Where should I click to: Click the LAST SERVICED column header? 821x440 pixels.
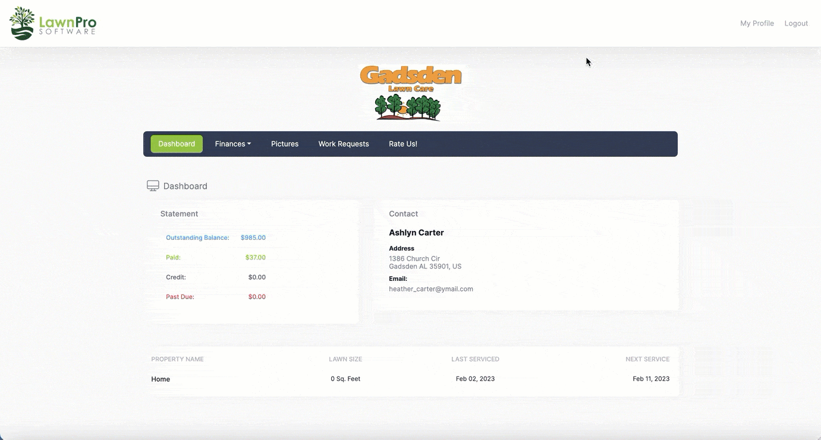click(x=475, y=359)
